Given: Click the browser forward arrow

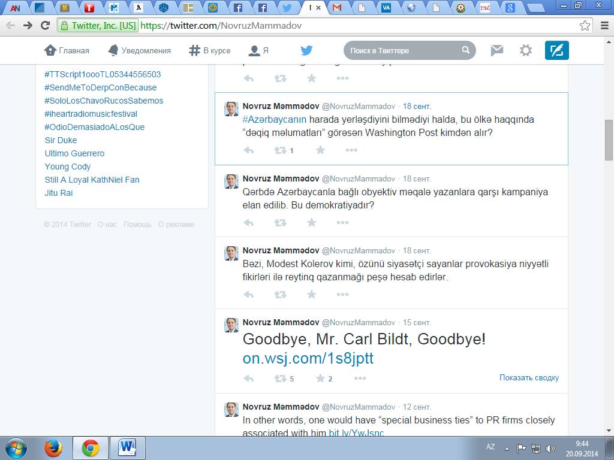Looking at the screenshot, I should (x=28, y=26).
